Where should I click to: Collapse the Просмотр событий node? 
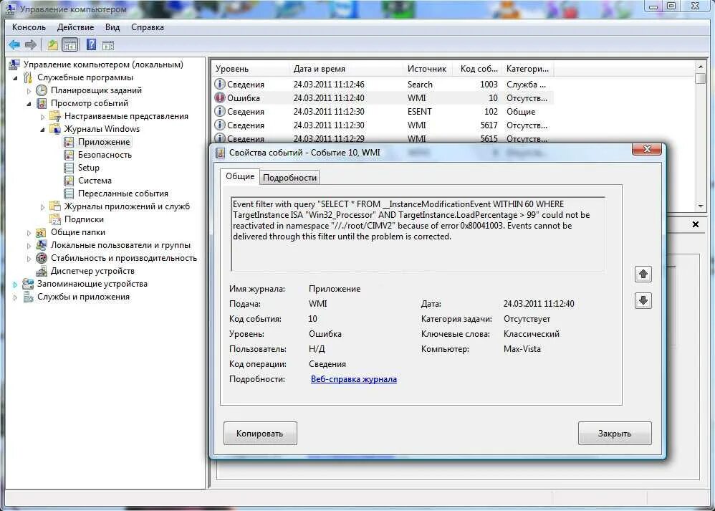pyautogui.click(x=29, y=104)
